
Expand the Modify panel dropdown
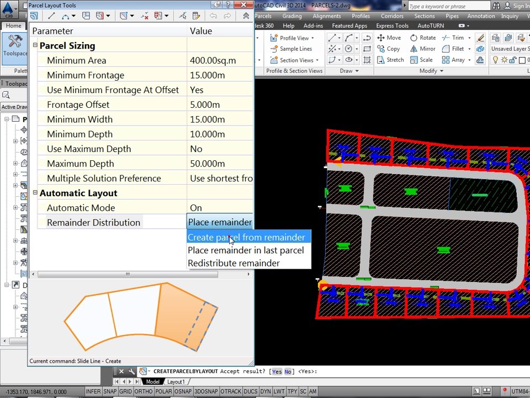(431, 71)
